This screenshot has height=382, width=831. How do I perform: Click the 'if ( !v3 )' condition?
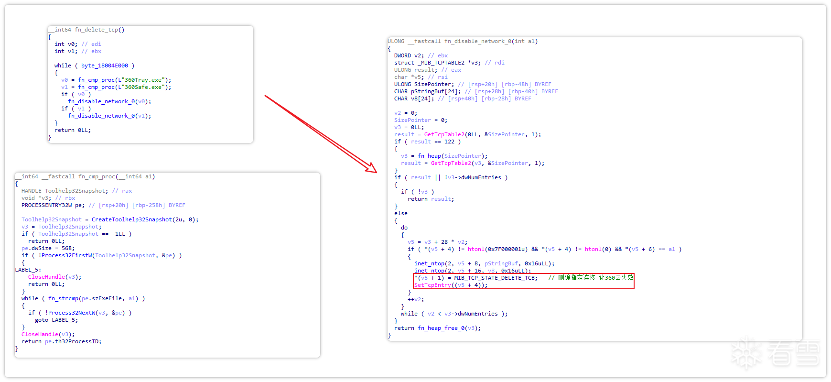(x=418, y=192)
